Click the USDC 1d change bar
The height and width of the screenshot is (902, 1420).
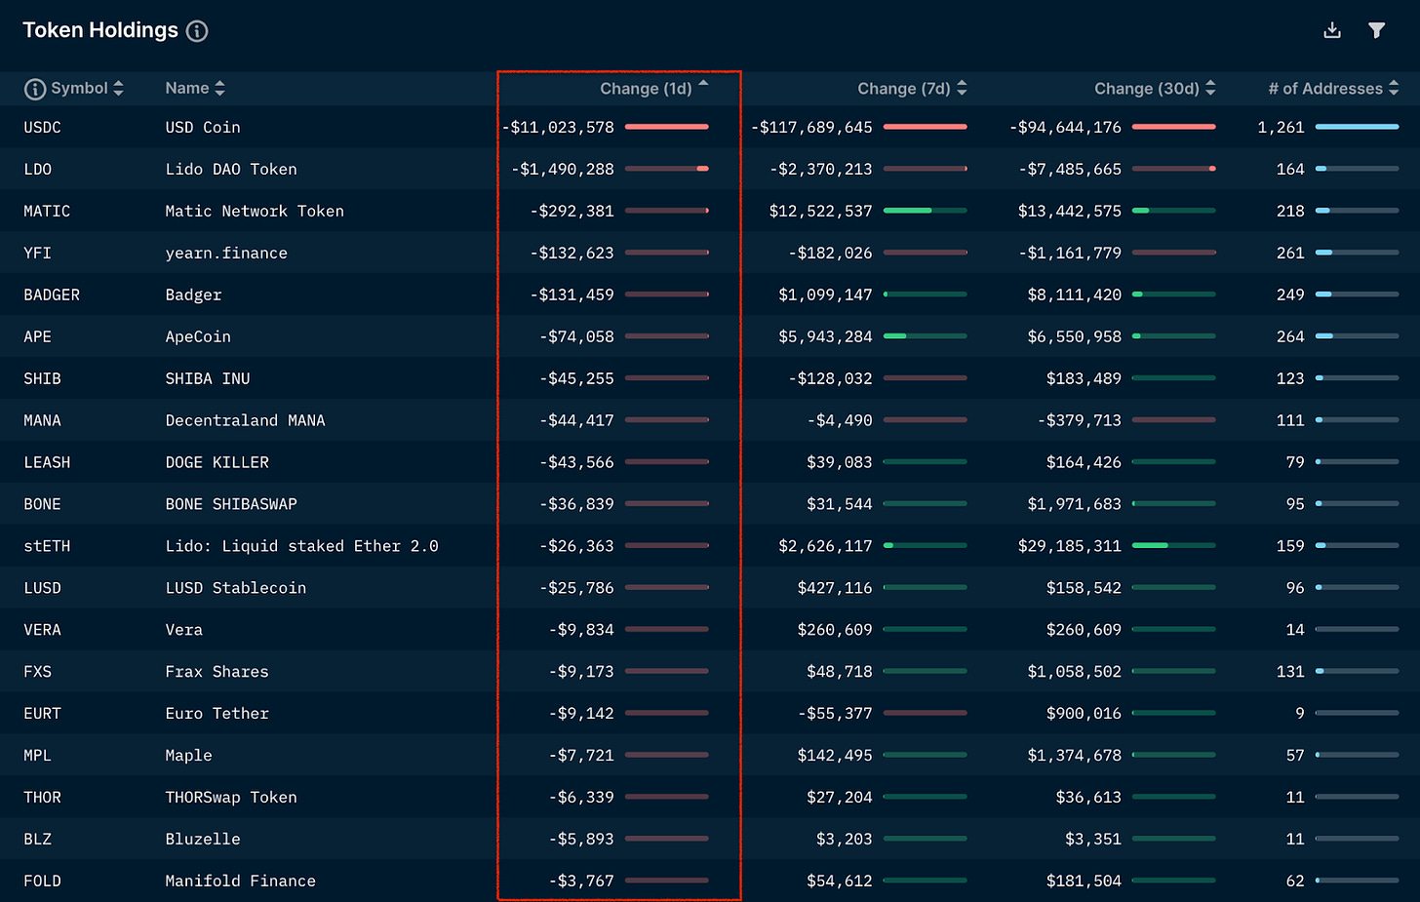(667, 127)
